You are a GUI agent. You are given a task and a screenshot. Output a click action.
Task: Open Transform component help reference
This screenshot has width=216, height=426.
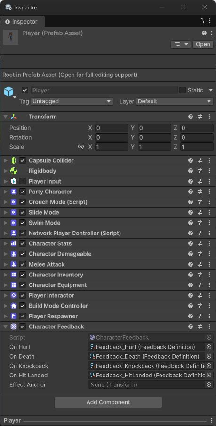point(191,117)
